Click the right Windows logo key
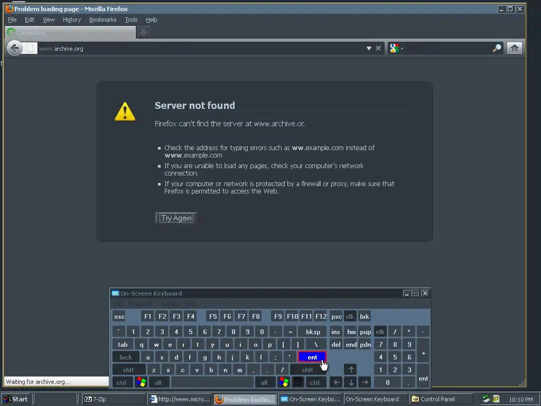The width and height of the screenshot is (541, 406). click(x=284, y=382)
